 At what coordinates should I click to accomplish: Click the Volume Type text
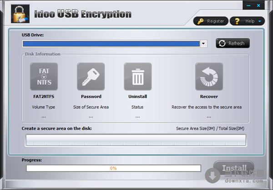[x=44, y=107]
